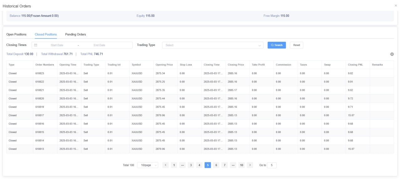Click the Free Margin 115.00 value
401x182 pixels.
(285, 16)
